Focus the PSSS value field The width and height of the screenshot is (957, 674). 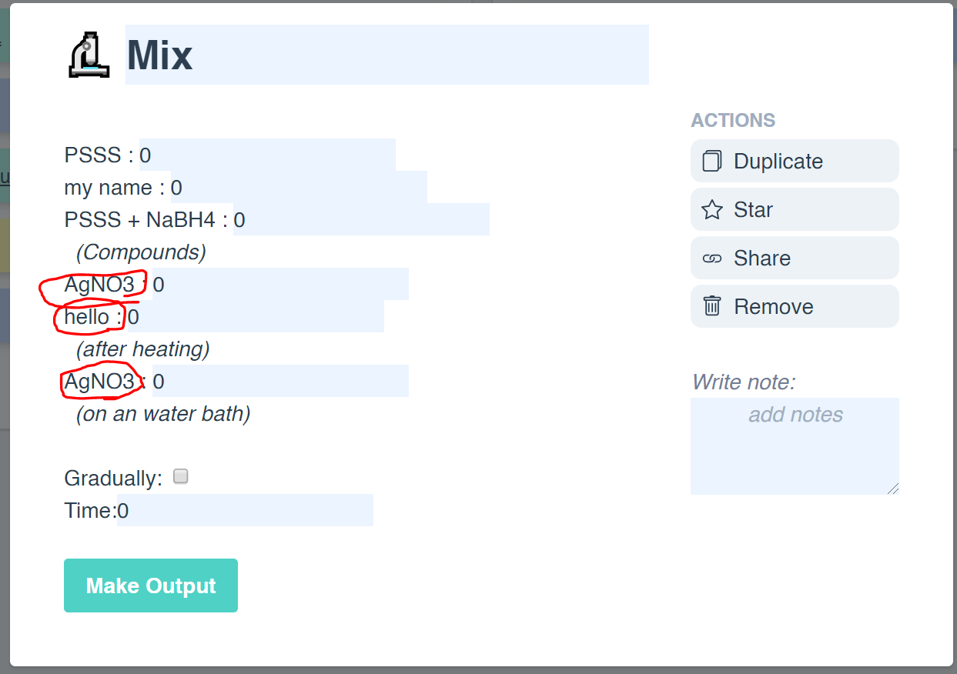(267, 155)
